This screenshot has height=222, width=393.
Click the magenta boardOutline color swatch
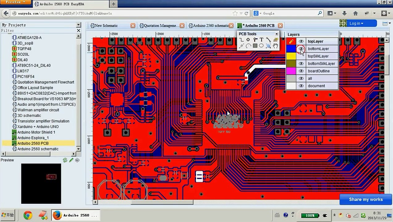pyautogui.click(x=291, y=71)
